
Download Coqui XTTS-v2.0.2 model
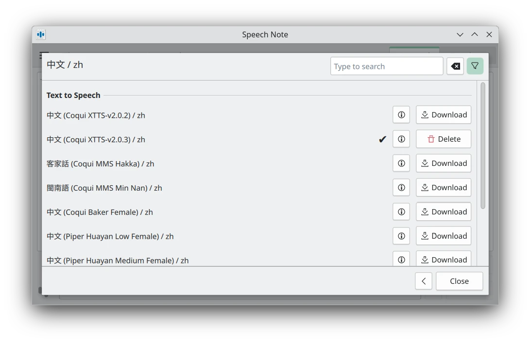pos(444,115)
